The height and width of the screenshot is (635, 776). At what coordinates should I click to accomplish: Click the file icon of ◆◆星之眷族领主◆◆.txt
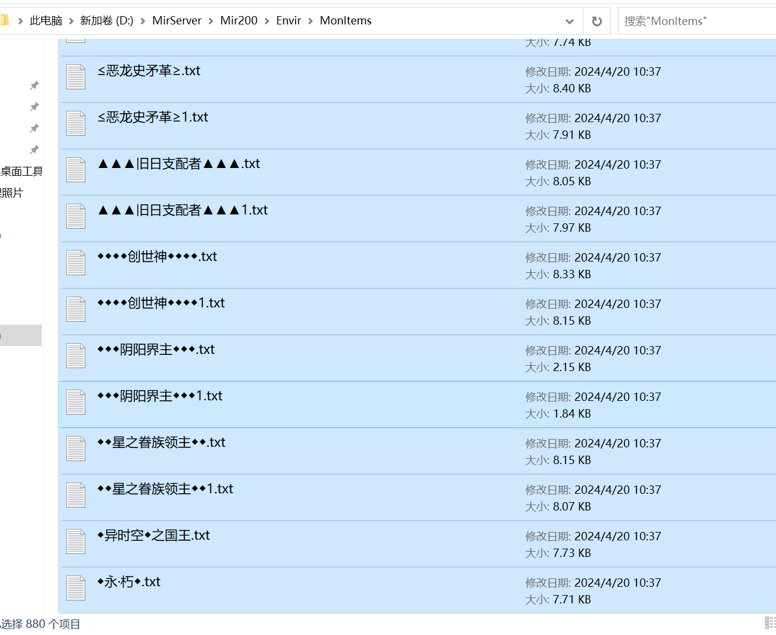tap(76, 449)
